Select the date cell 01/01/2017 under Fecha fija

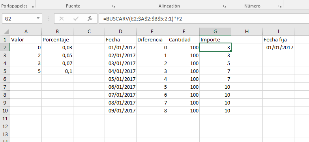point(278,47)
